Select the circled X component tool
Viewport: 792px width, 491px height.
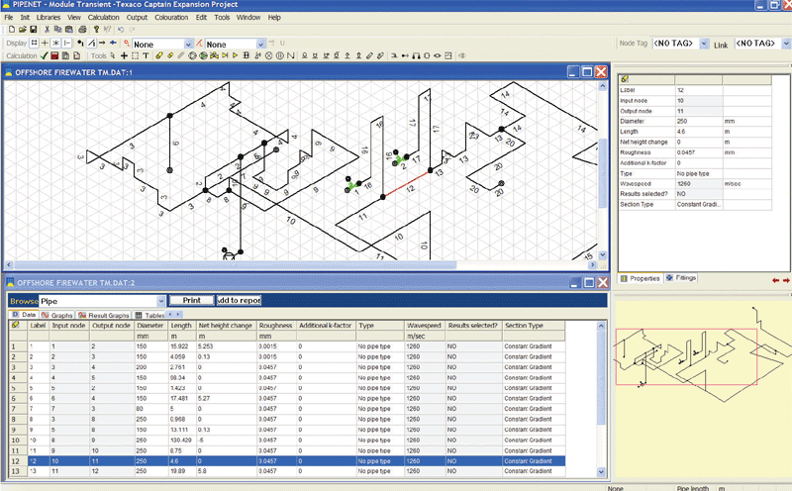tap(268, 55)
